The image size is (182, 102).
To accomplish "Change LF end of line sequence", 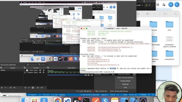I will 118,95.
